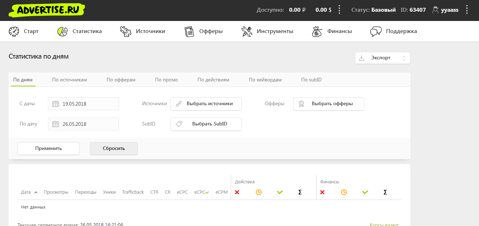The height and width of the screenshot is (226, 479).
Task: Click calendar icon in По дату field
Action: (55, 124)
